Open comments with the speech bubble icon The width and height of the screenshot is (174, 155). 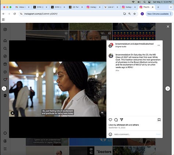click(x=116, y=120)
